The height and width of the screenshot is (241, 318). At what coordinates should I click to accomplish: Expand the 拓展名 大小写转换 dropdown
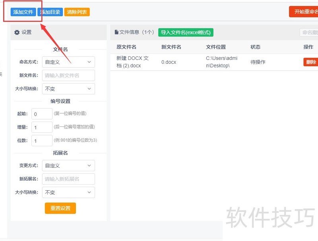tap(68, 192)
